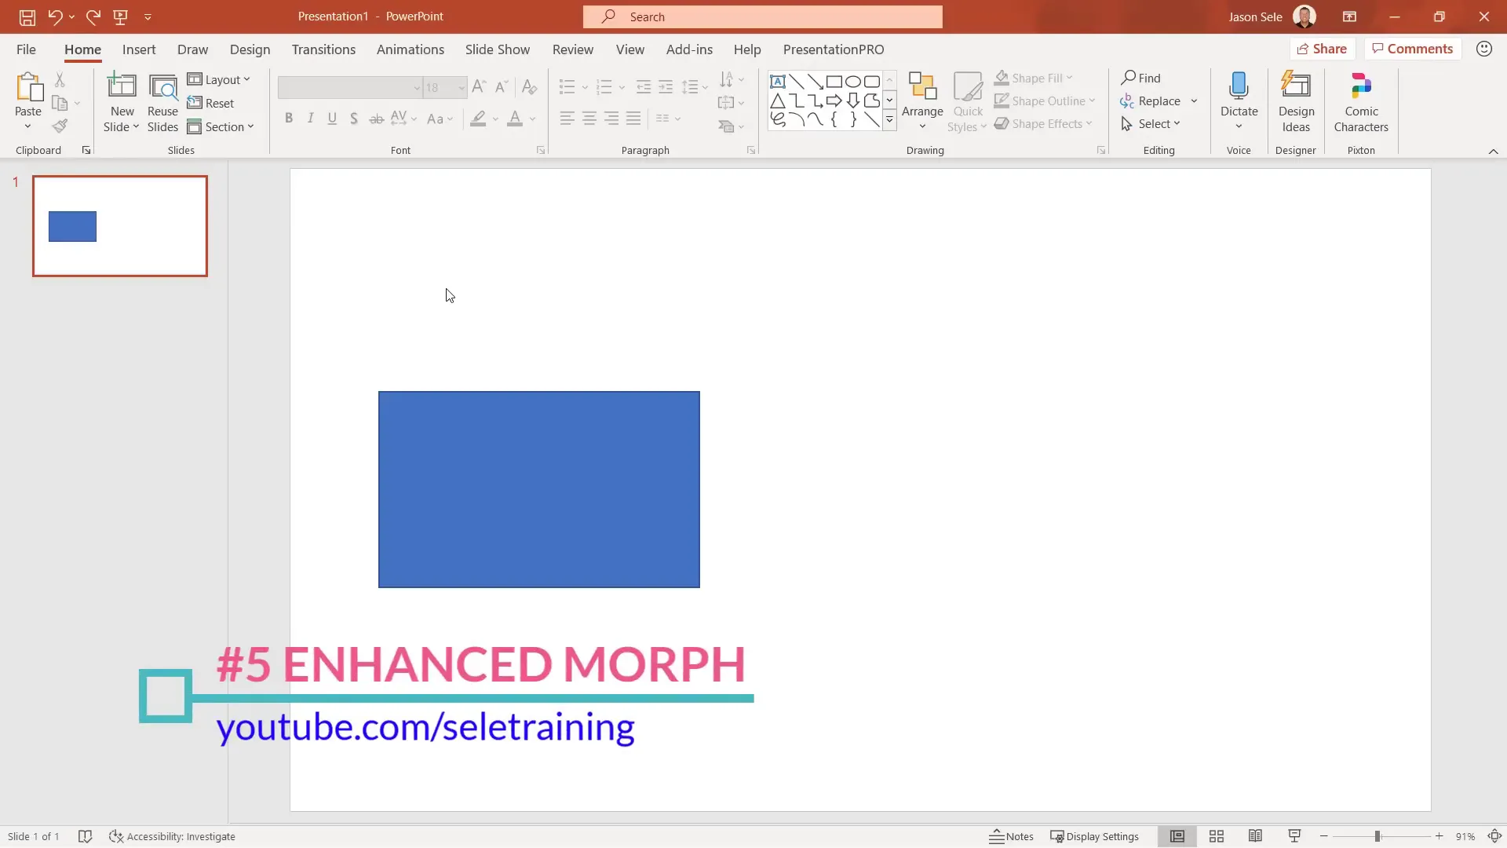1507x848 pixels.
Task: Open Design Ideas panel
Action: (1295, 101)
